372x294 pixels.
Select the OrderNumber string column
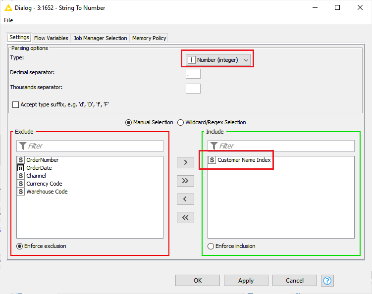click(42, 160)
